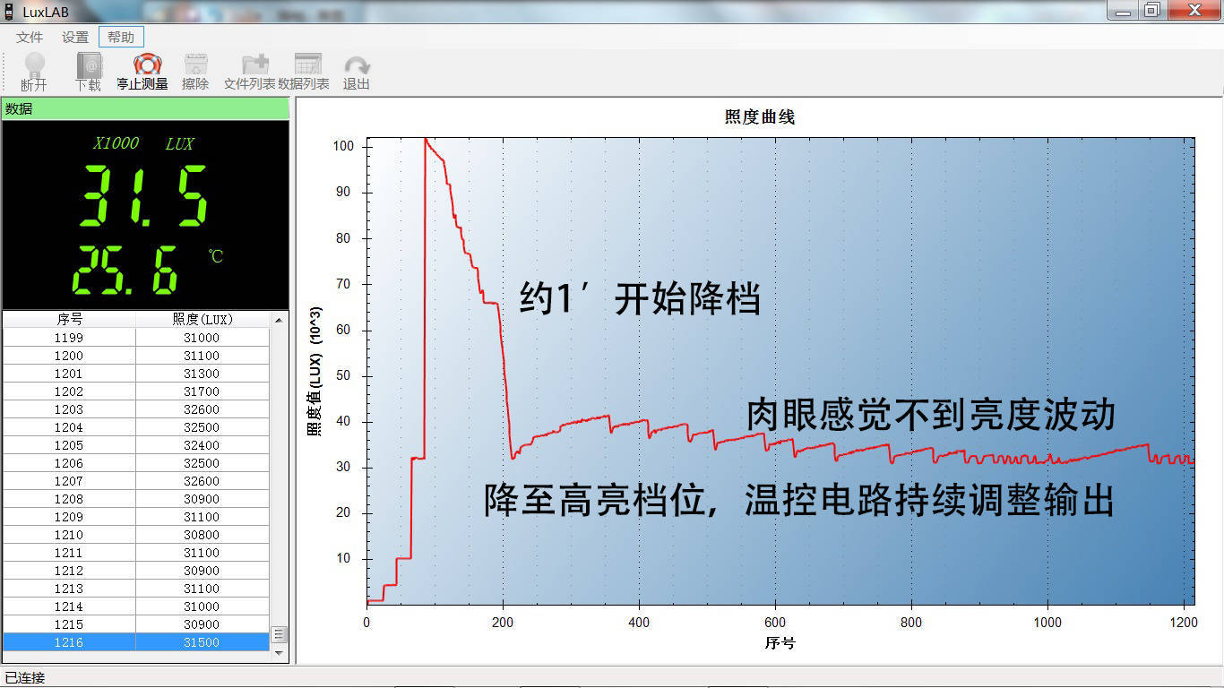Screen dimensions: 1224x688
Task: Click the 已连接 status bar text
Action: tap(25, 678)
